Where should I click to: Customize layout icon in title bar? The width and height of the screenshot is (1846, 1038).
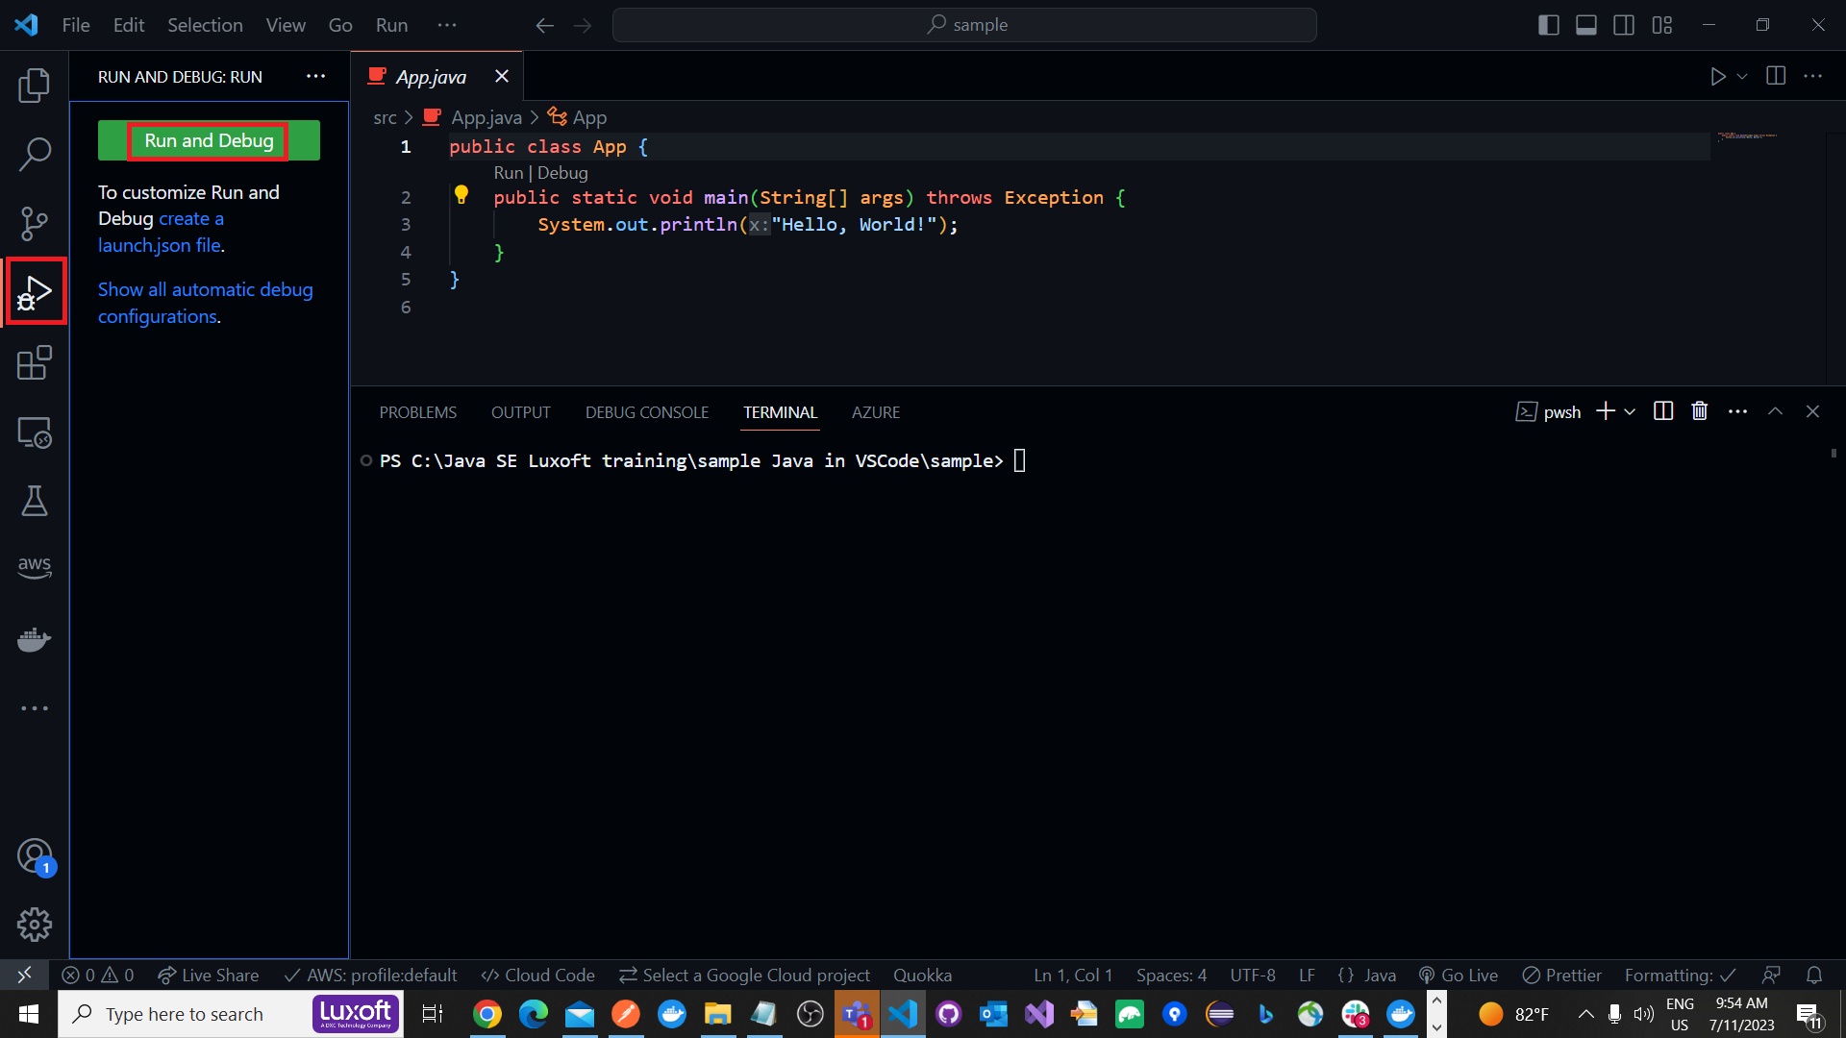[1662, 25]
